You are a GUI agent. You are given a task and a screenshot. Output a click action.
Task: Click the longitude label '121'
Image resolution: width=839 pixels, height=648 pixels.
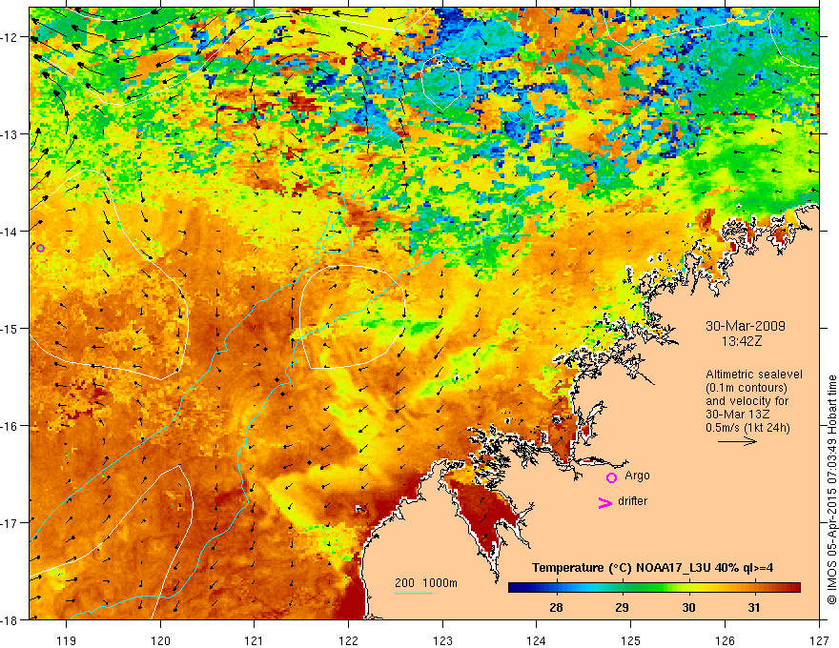click(255, 640)
